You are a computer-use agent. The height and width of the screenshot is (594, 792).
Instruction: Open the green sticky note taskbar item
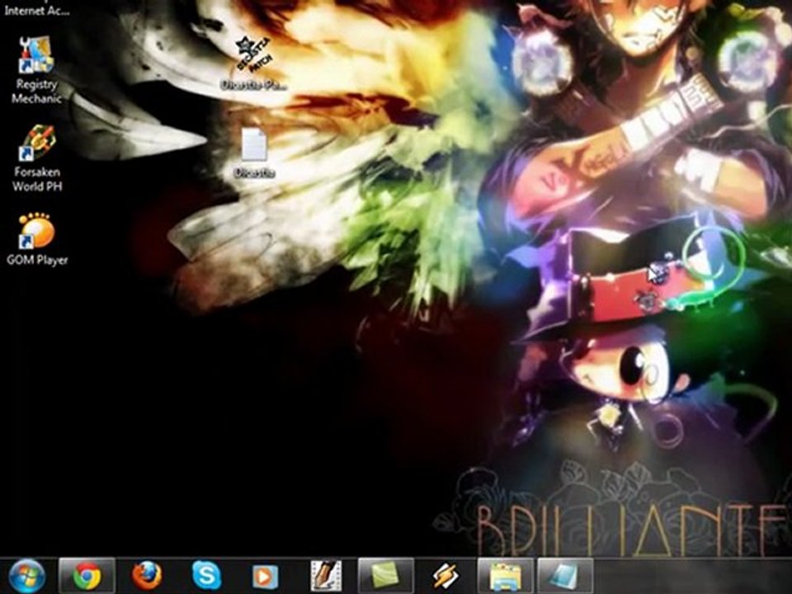(x=385, y=576)
